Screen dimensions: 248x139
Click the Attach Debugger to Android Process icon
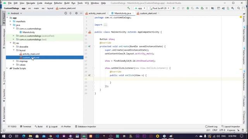pos(202,8)
